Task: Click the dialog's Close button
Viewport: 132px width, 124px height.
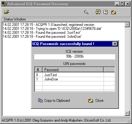Action: 96,101
